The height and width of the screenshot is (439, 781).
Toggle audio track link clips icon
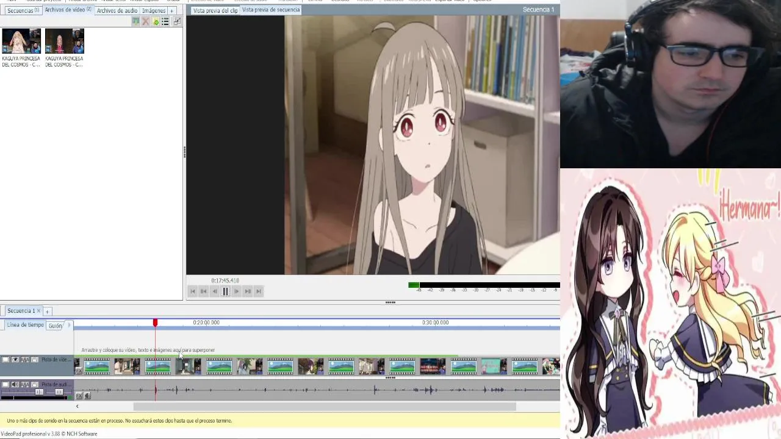(x=25, y=385)
